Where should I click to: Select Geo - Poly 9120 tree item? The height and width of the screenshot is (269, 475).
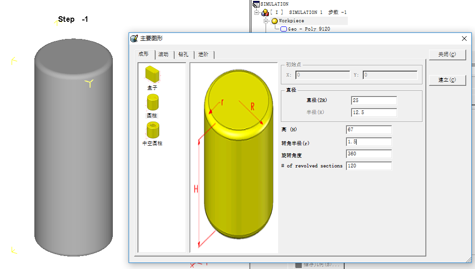pos(309,29)
